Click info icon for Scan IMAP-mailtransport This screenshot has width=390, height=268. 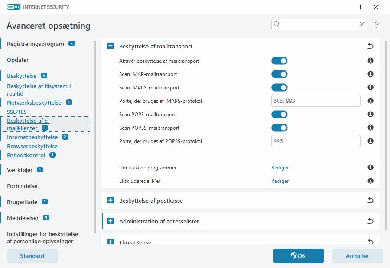click(370, 74)
